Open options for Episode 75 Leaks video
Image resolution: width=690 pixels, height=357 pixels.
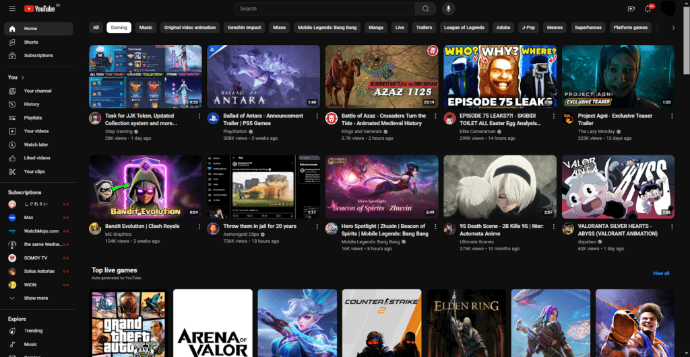point(554,116)
